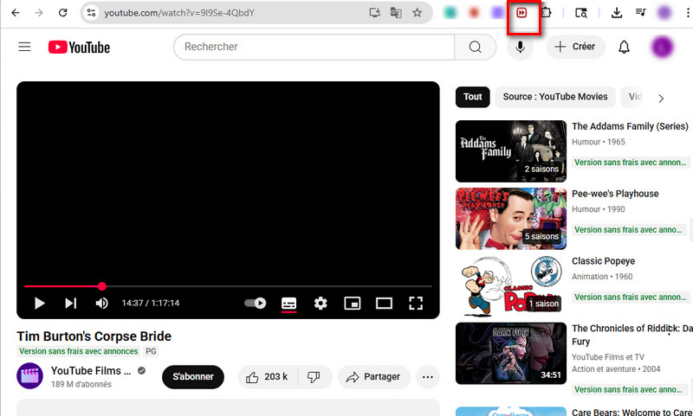
Task: Open Chronicles of Riddick Dark Fury thumbnail
Action: [x=511, y=354]
